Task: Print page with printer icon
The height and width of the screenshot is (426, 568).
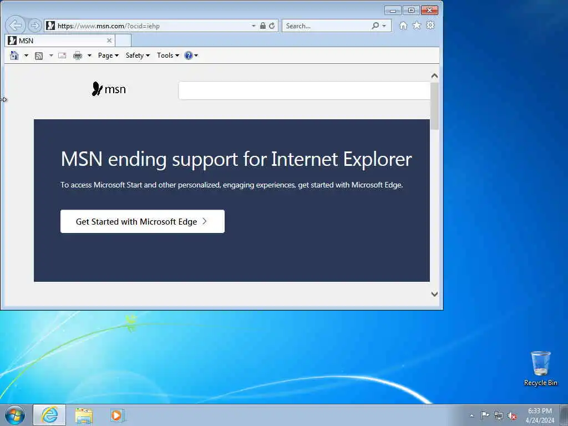Action: (x=78, y=55)
